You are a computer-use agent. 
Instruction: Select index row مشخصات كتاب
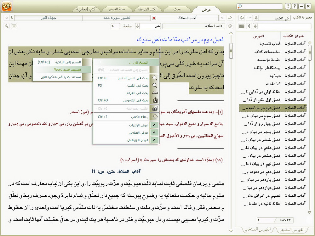click(x=273, y=52)
